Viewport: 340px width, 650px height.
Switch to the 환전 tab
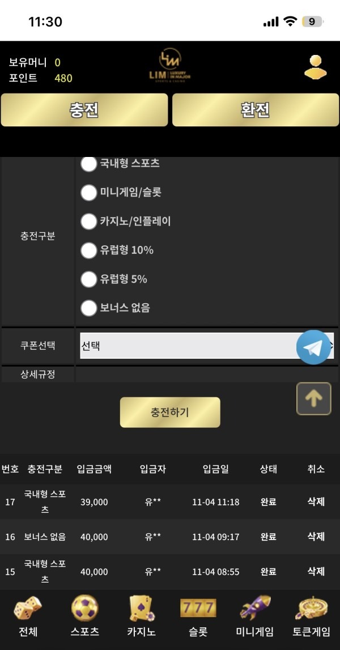254,111
